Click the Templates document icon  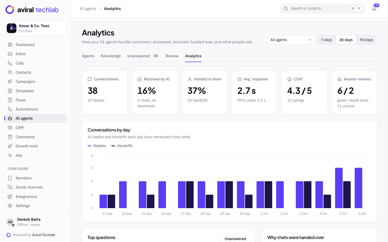(10, 91)
